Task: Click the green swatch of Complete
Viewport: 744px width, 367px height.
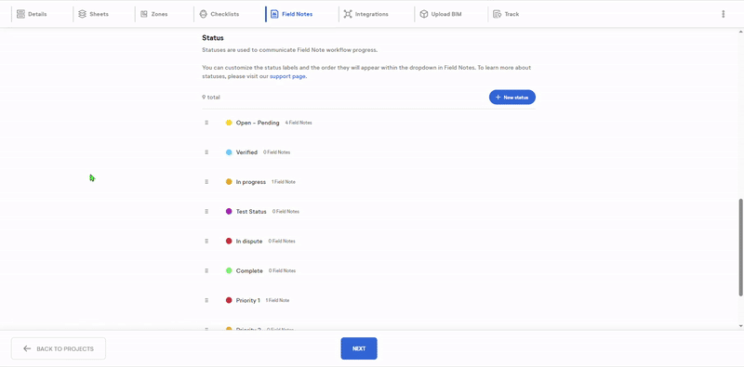Action: pos(229,270)
